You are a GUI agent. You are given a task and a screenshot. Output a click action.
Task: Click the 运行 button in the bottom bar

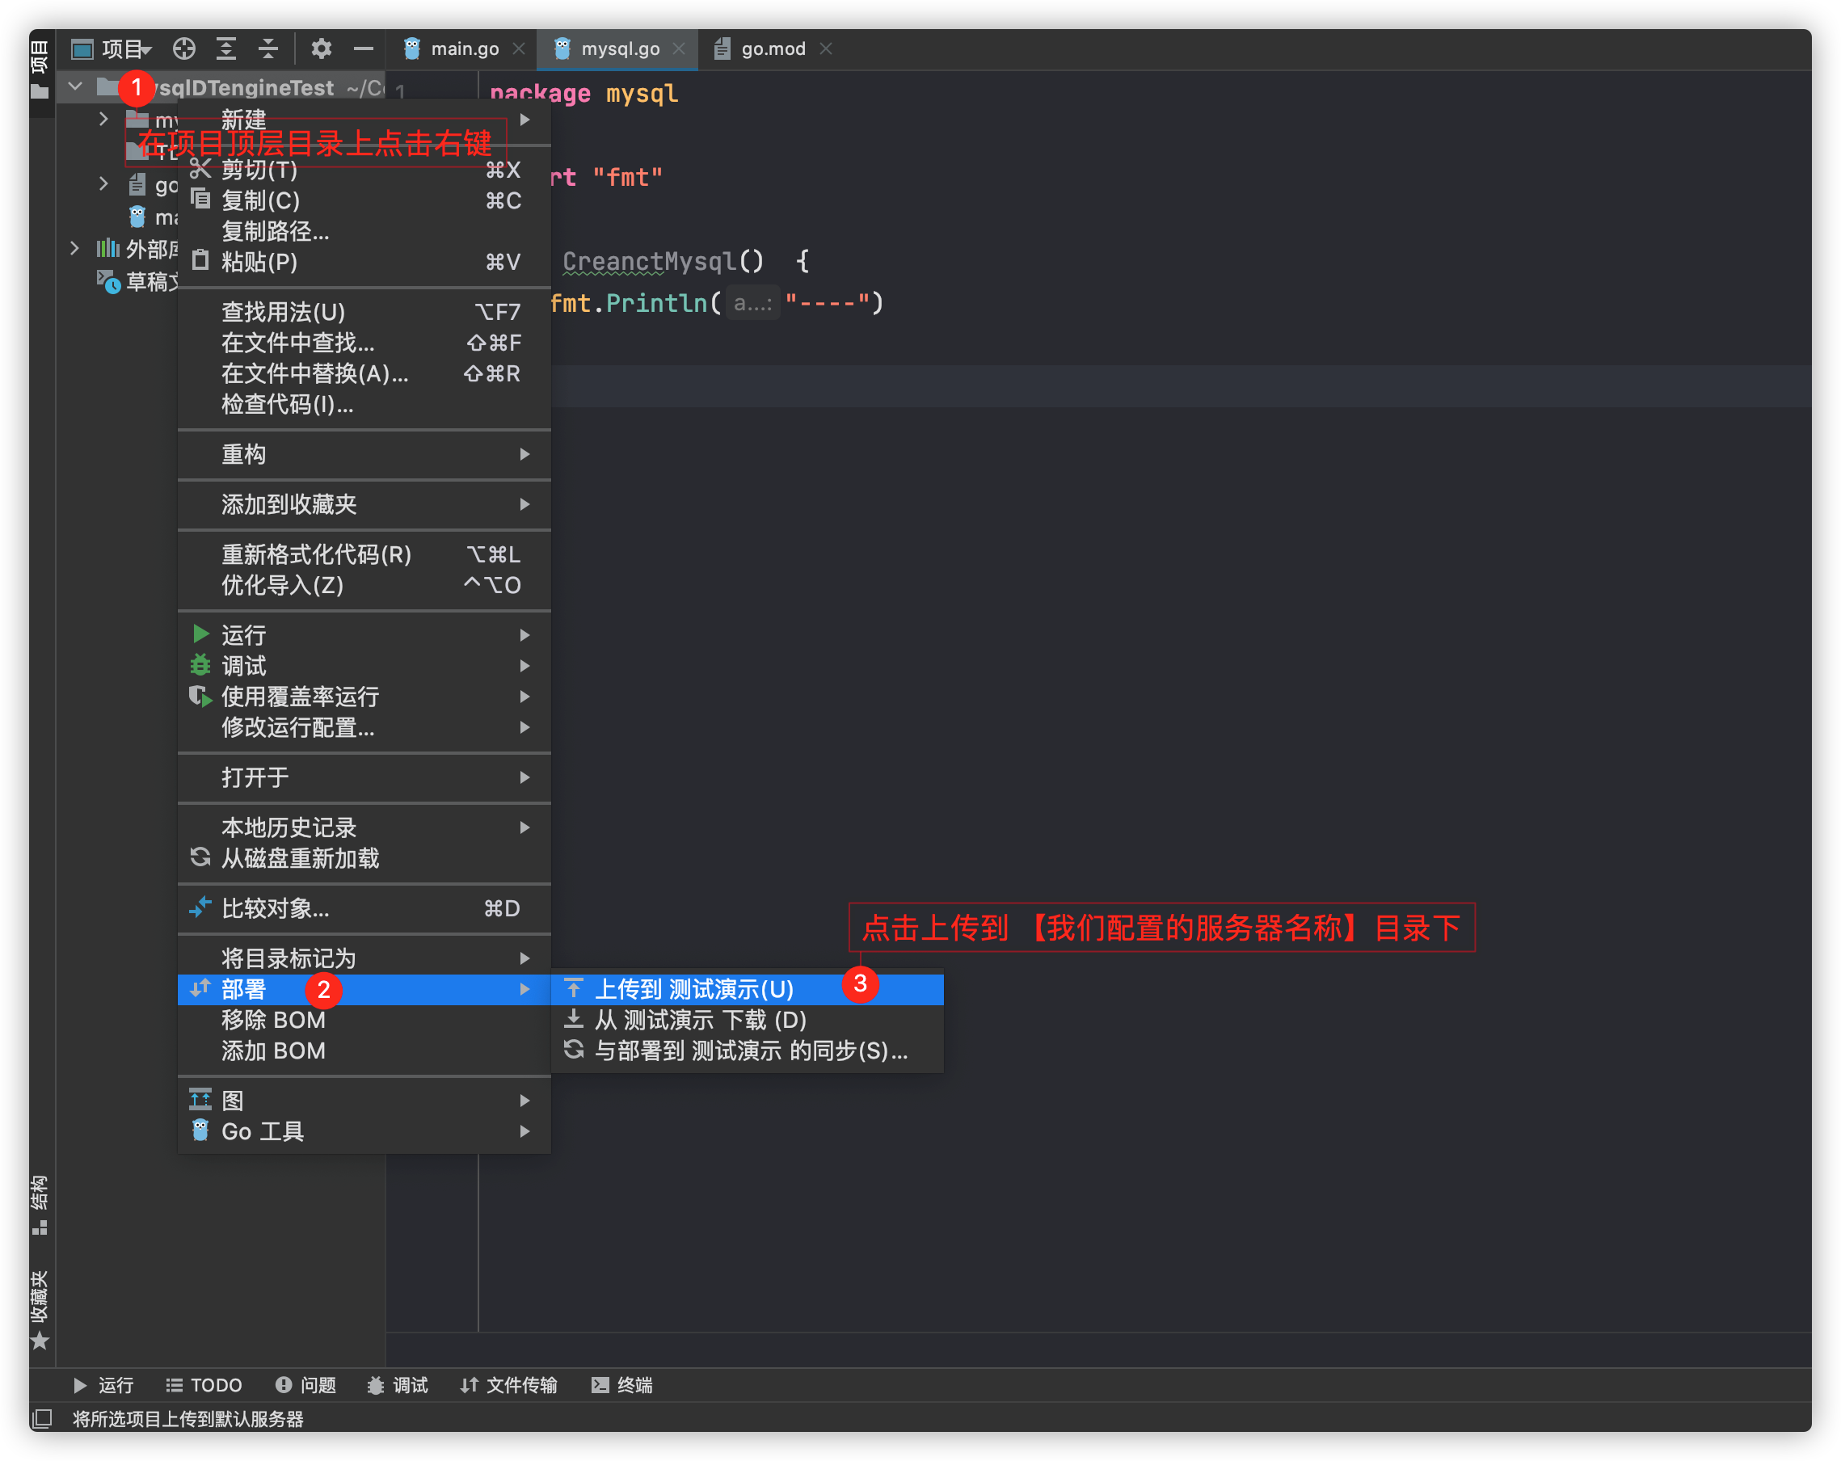[104, 1384]
